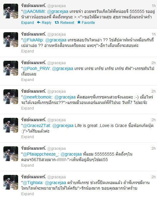Expand the tweet mentioning @GracezZTat

(x=28, y=137)
